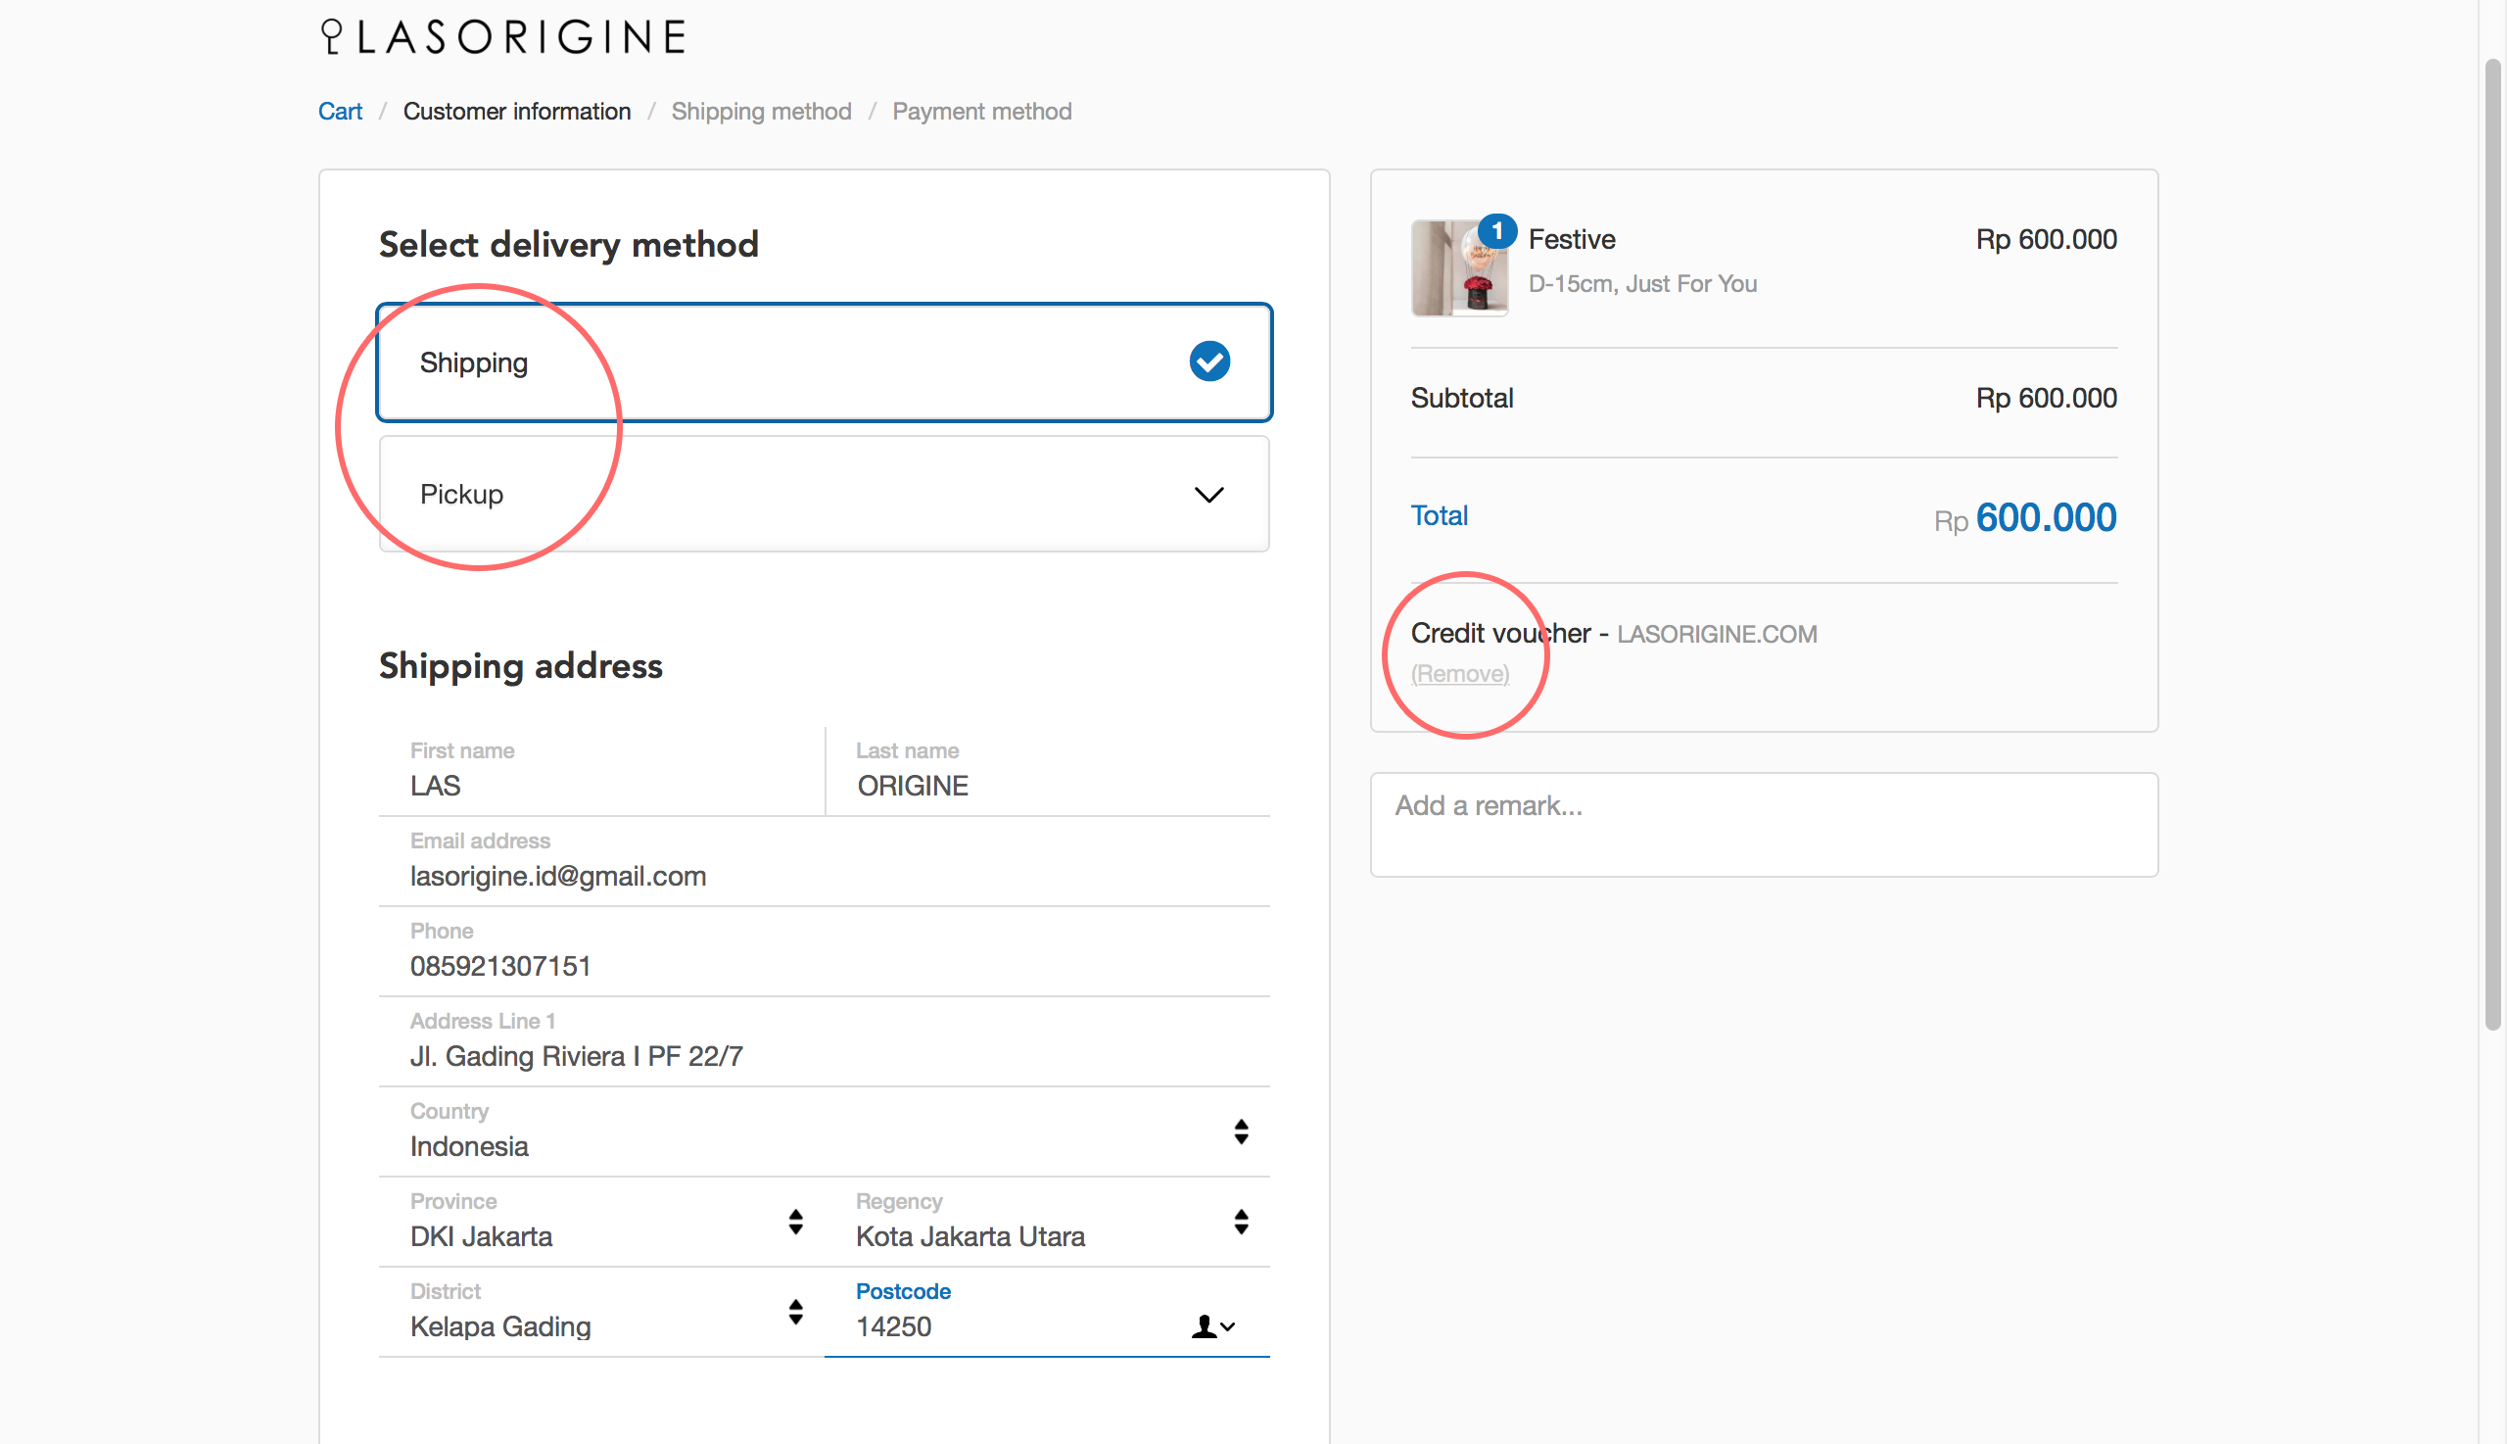The image size is (2507, 1444).
Task: Go back to Cart breadcrumb
Action: click(340, 111)
